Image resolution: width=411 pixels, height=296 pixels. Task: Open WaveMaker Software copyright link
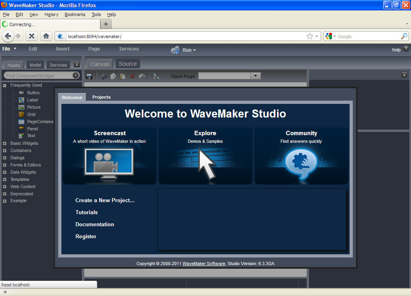coord(203,264)
